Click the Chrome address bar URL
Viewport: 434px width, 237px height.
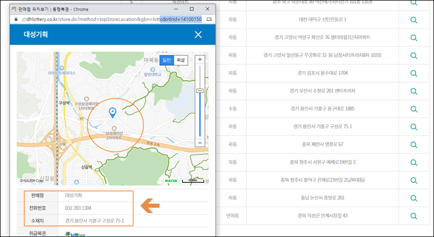pyautogui.click(x=112, y=19)
